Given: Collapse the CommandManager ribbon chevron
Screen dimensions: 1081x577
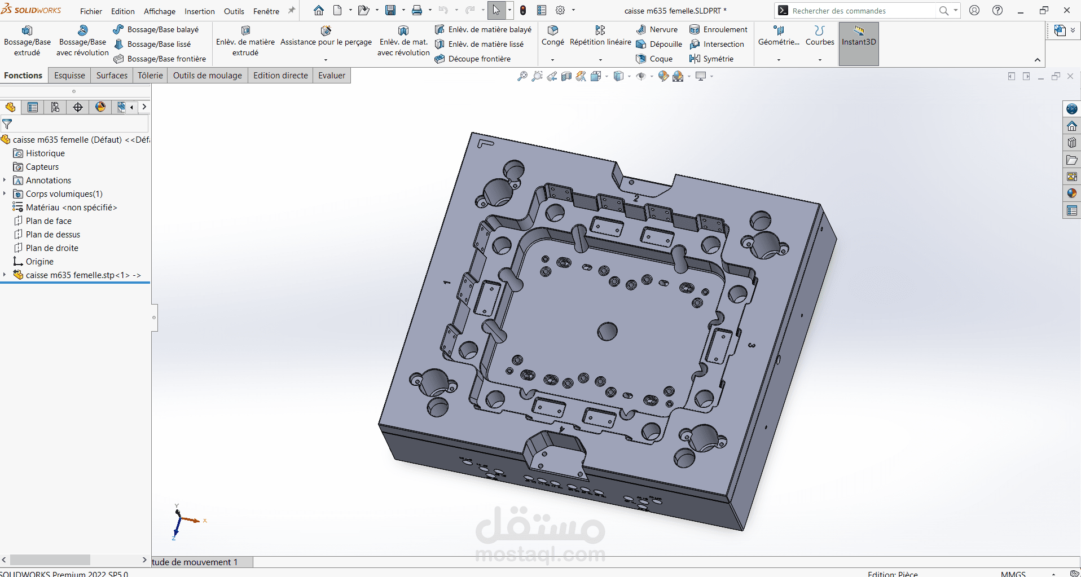Looking at the screenshot, I should (x=1037, y=60).
